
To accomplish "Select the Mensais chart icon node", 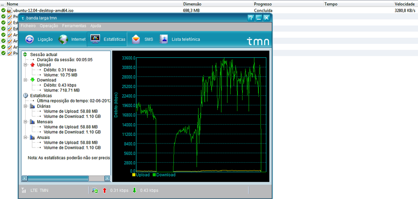I will tap(33, 122).
